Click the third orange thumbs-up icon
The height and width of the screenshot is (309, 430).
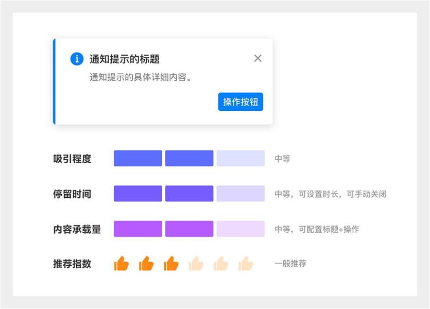pyautogui.click(x=171, y=264)
